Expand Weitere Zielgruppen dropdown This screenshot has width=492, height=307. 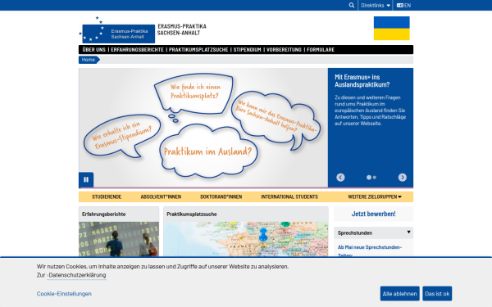point(375,196)
